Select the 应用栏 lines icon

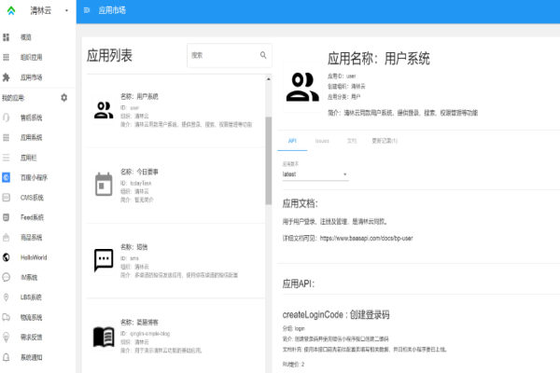(7, 158)
